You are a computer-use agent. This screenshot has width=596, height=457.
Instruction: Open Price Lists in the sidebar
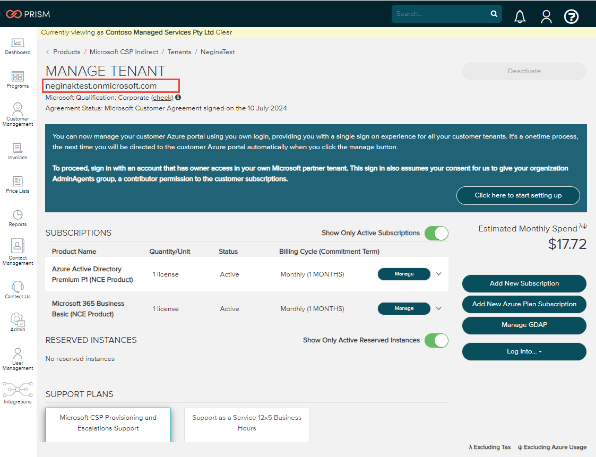(x=18, y=185)
